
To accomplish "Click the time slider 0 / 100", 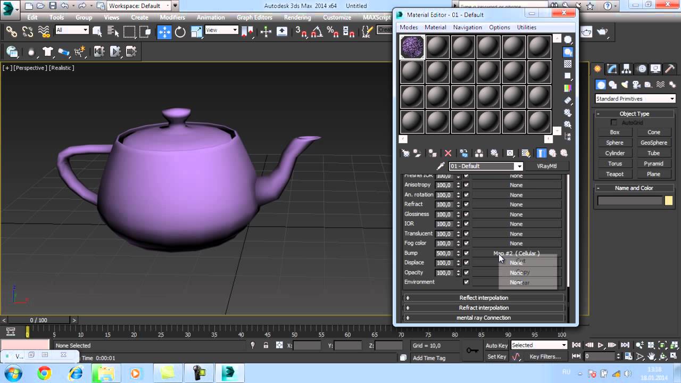I will click(38, 320).
